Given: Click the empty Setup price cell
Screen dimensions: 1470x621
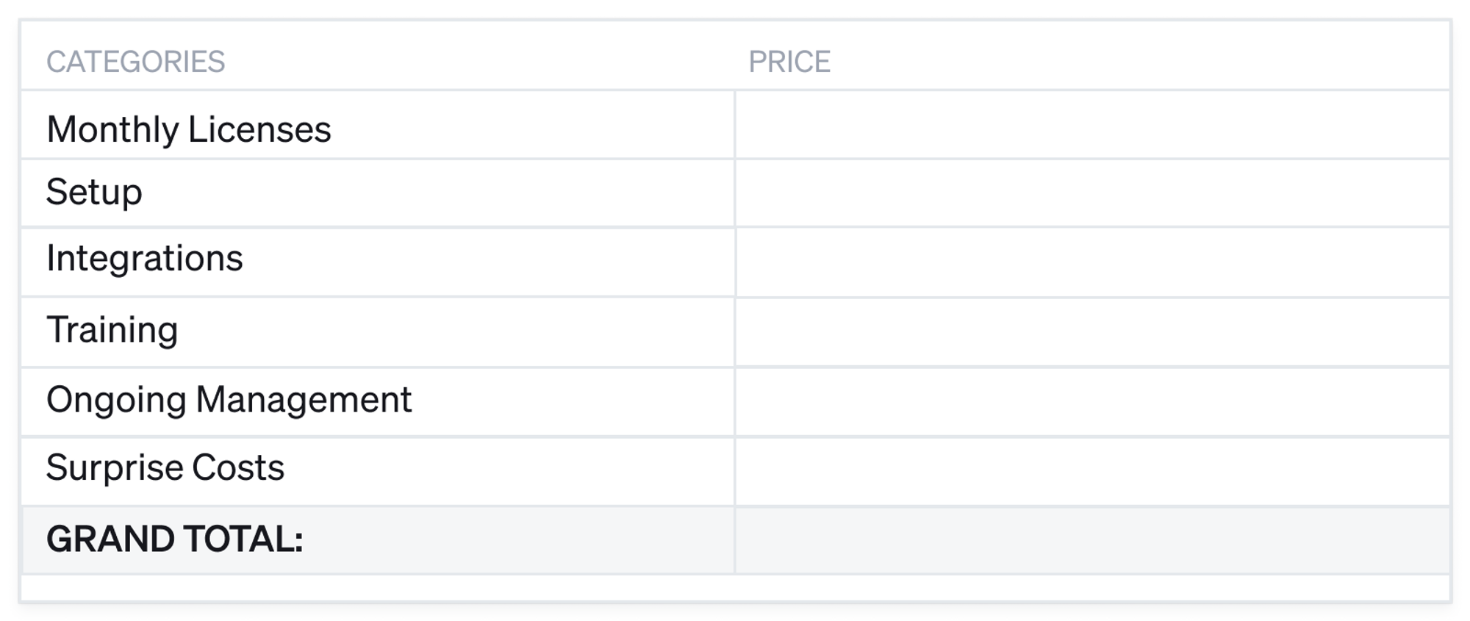Looking at the screenshot, I should click(1092, 193).
